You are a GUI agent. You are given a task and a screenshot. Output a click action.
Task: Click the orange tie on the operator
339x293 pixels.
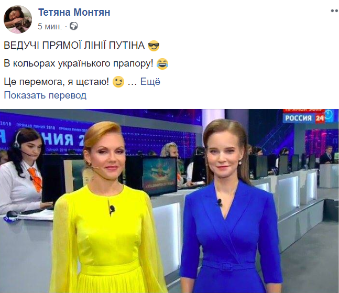pyautogui.click(x=36, y=179)
